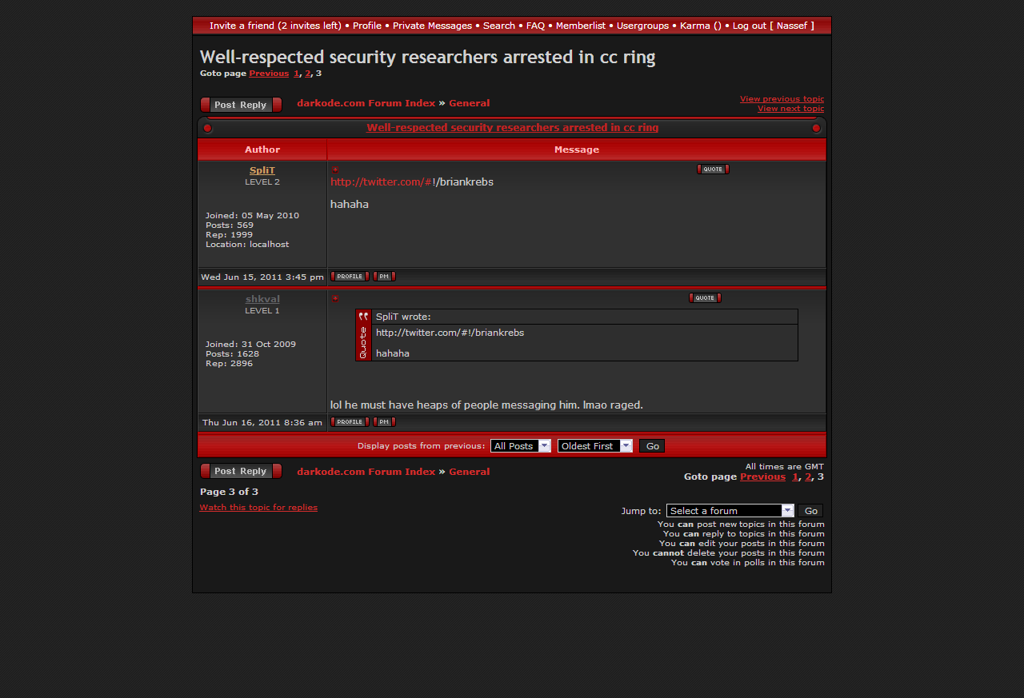This screenshot has width=1024, height=698.
Task: Open SpliT's username link in Author column
Action: [x=262, y=170]
